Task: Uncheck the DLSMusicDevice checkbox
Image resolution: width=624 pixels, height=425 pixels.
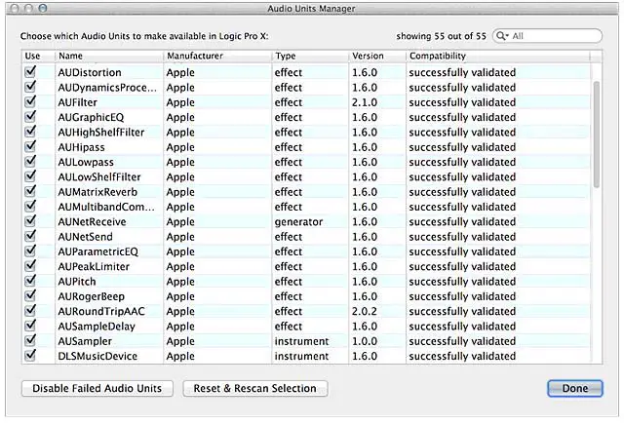Action: tap(30, 356)
